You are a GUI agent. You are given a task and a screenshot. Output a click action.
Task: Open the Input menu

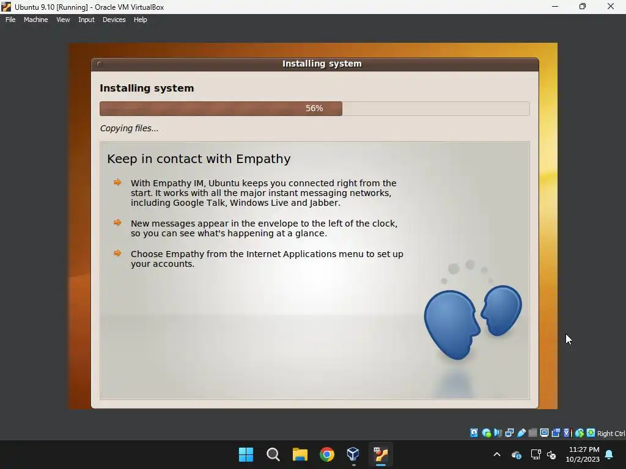[x=86, y=20]
